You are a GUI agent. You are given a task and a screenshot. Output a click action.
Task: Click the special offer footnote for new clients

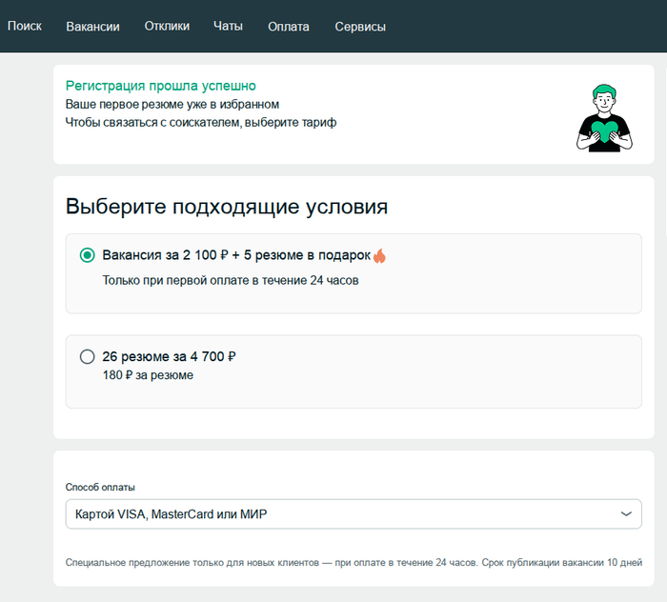[x=353, y=563]
